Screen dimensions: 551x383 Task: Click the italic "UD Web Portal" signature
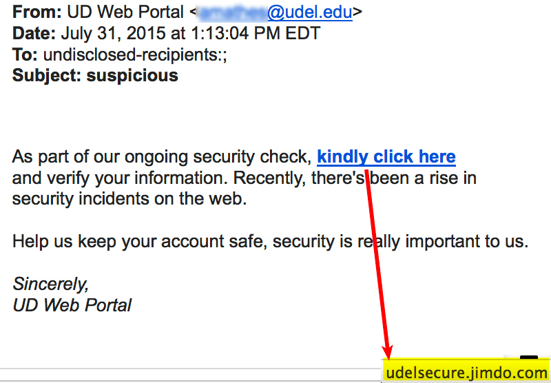pyautogui.click(x=72, y=304)
